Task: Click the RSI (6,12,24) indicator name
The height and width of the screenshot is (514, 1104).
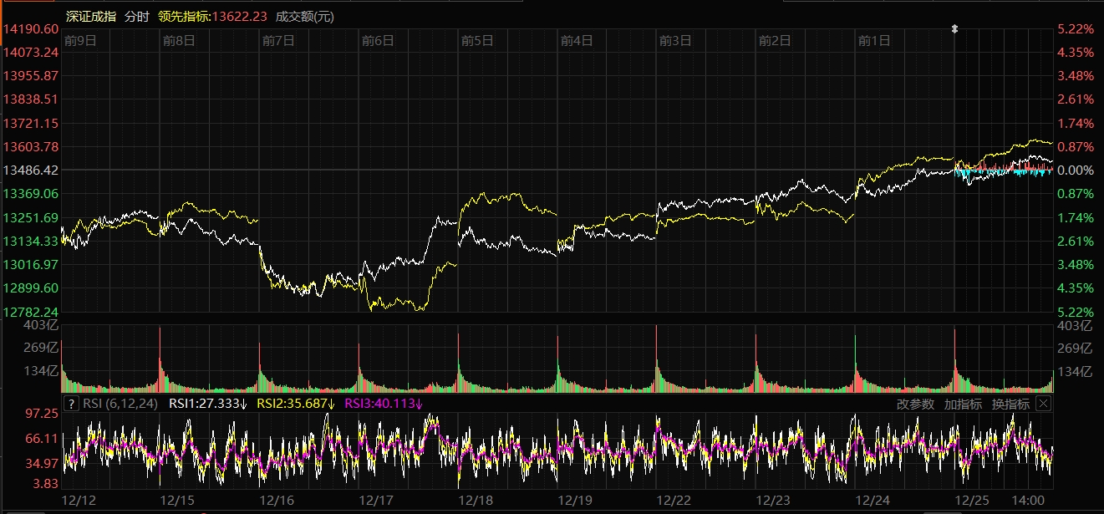Action: point(121,404)
